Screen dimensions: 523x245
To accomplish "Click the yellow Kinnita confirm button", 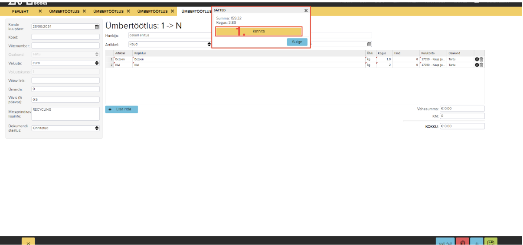I will pyautogui.click(x=258, y=32).
